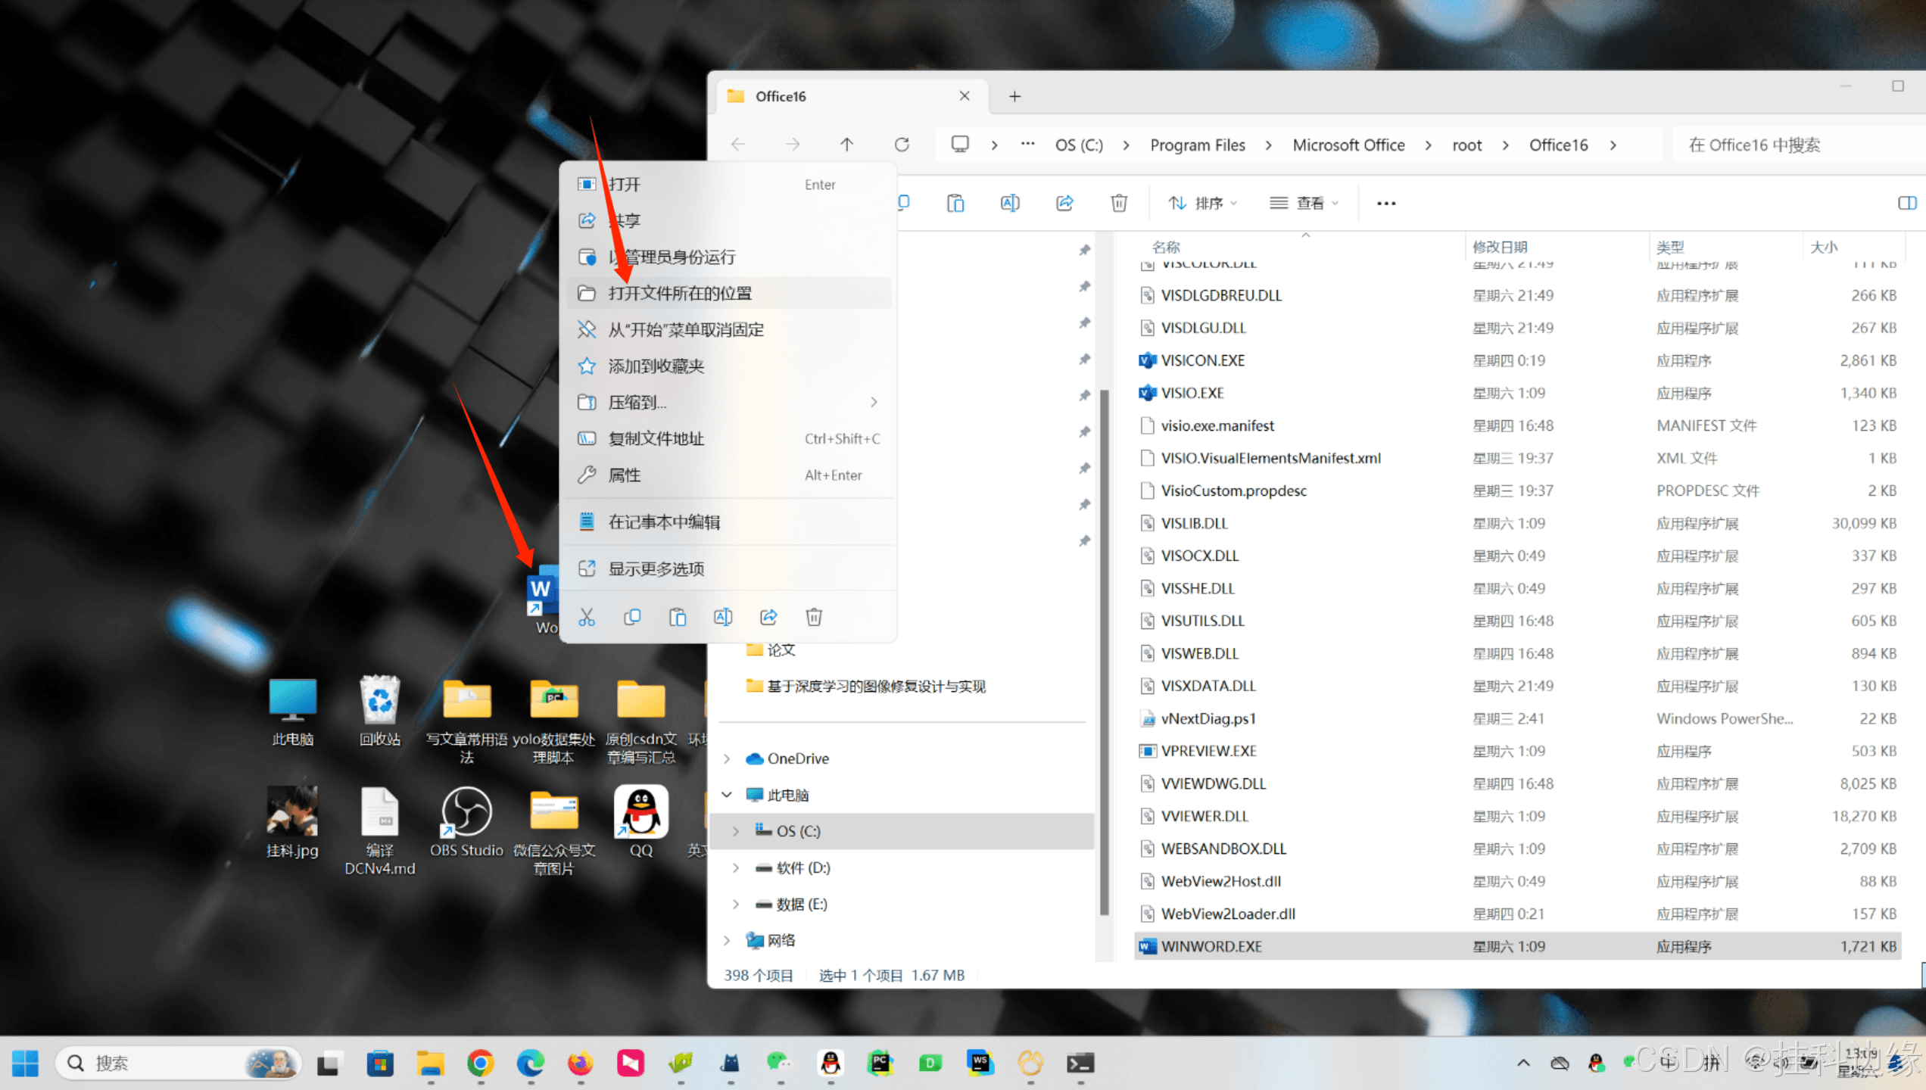Collapse the 此电脑 tree node
Viewport: 1926px width, 1090px height.
point(727,795)
